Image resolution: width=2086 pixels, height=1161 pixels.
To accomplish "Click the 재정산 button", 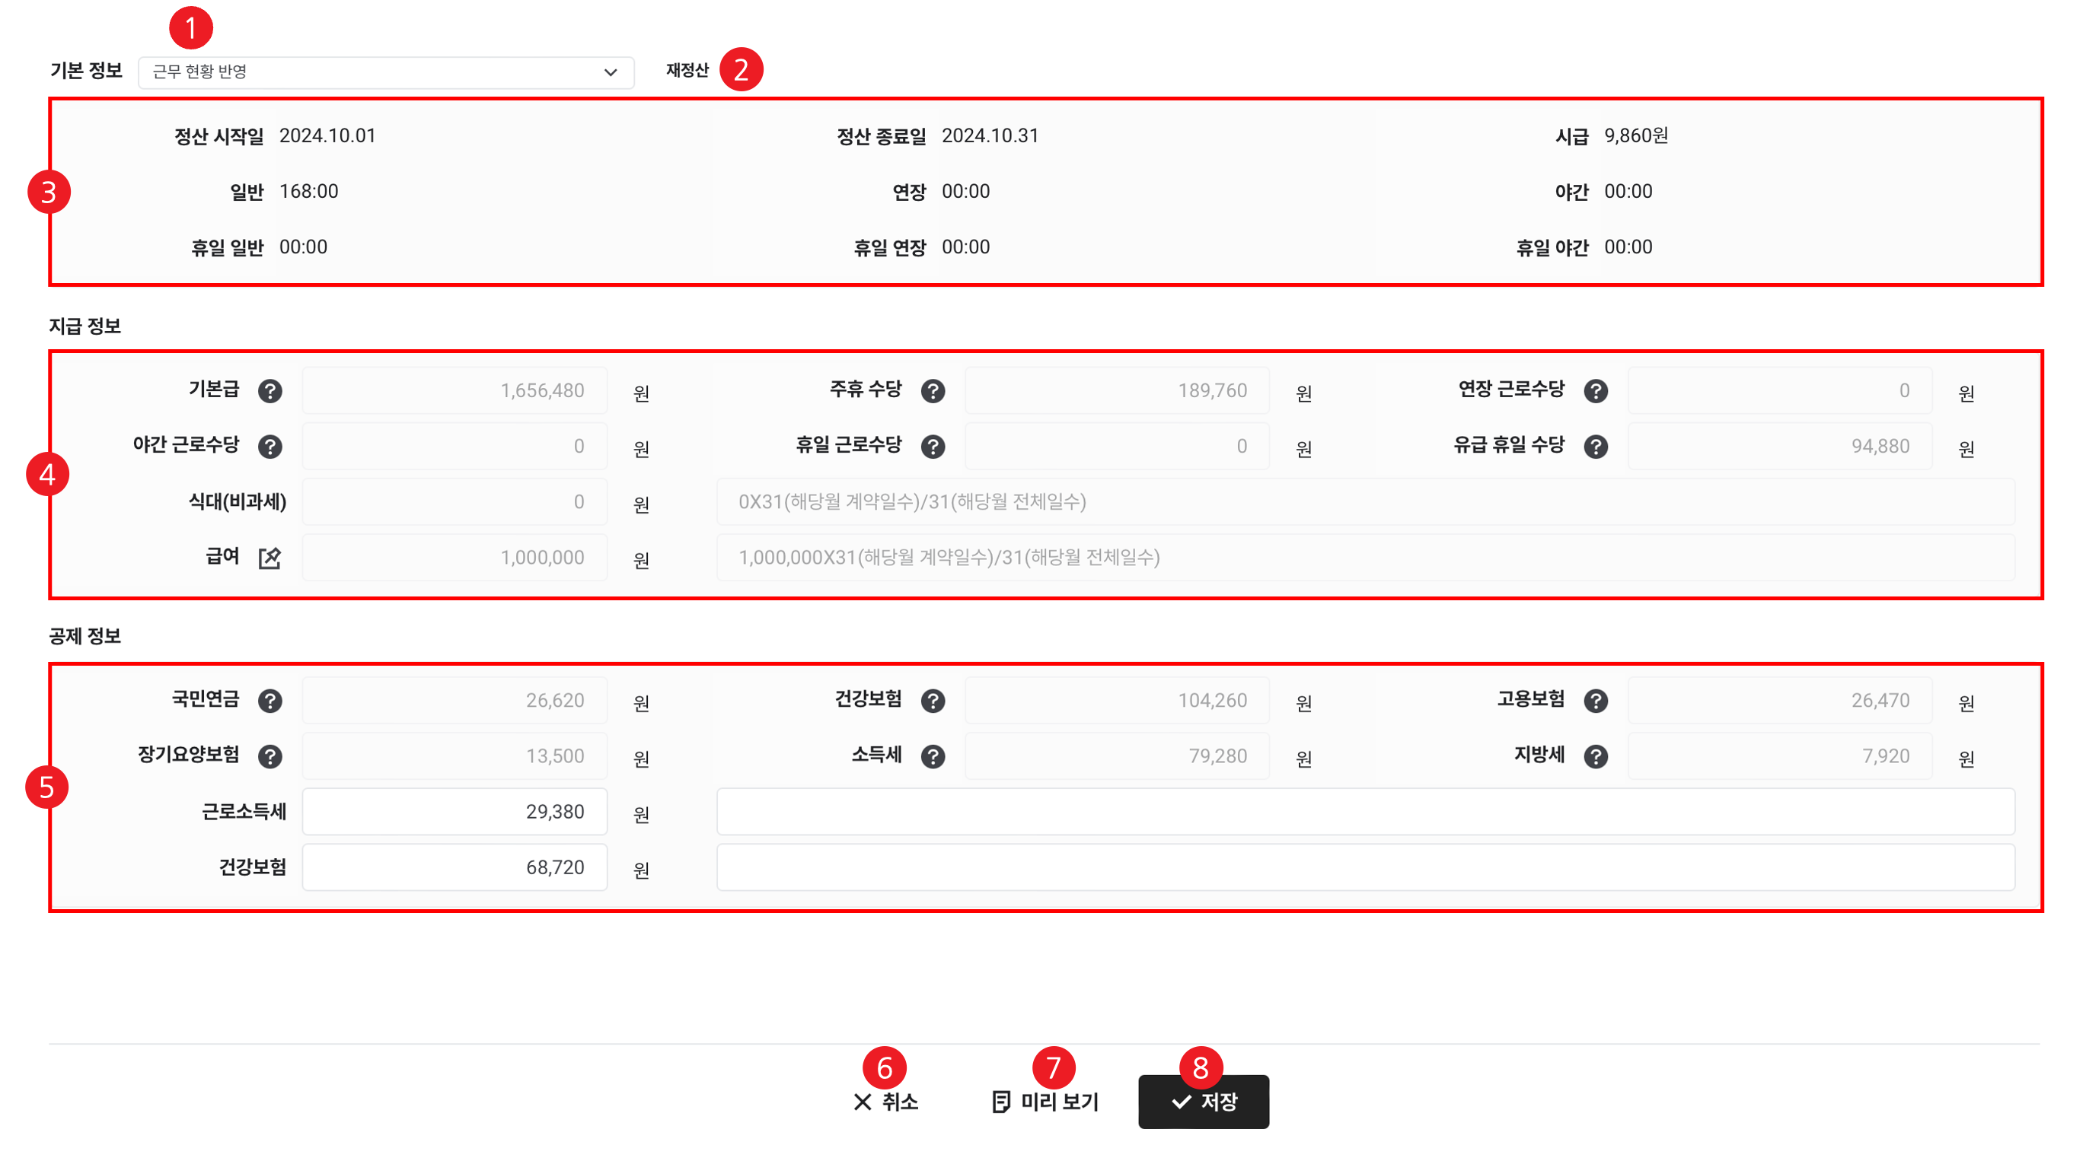I will [687, 71].
